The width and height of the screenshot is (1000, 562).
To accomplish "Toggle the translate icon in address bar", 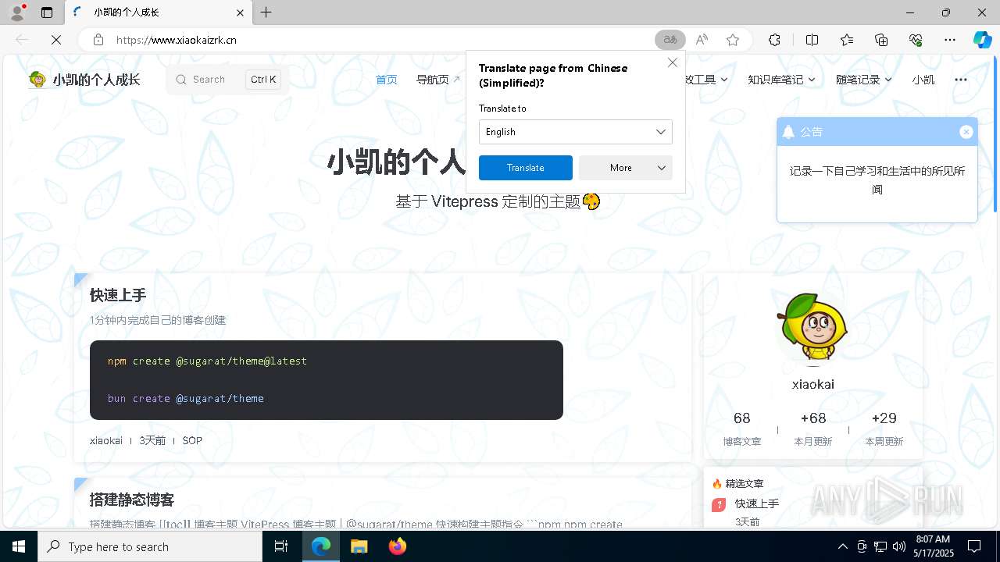I will pos(670,40).
